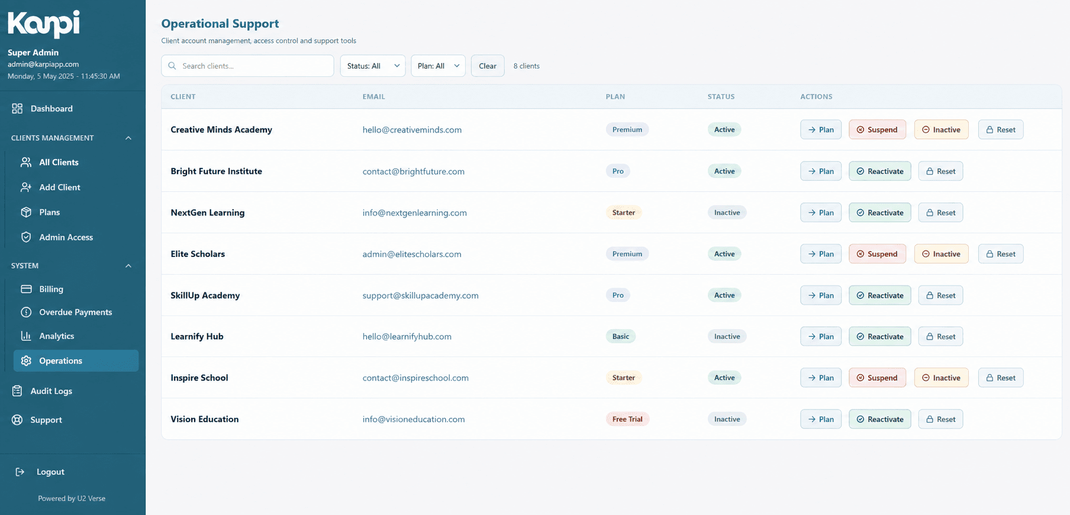The image size is (1070, 515).
Task: Click the Overdue Payments alert icon
Action: [26, 312]
